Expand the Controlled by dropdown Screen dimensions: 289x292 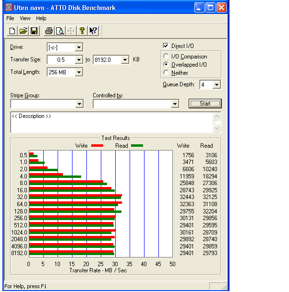coord(175,104)
